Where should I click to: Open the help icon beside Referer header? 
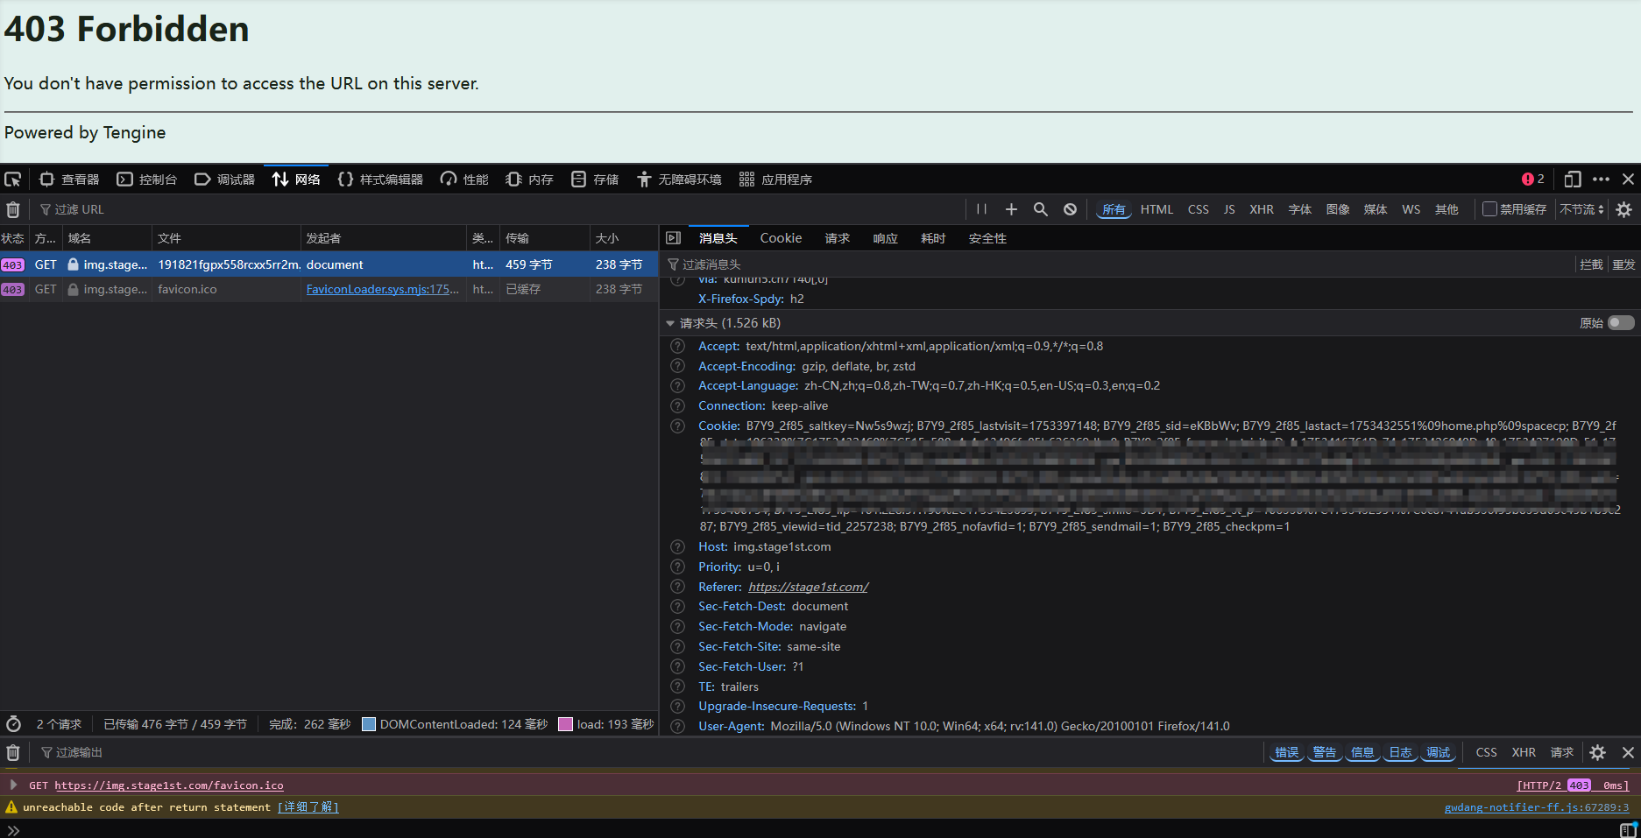[x=677, y=587]
